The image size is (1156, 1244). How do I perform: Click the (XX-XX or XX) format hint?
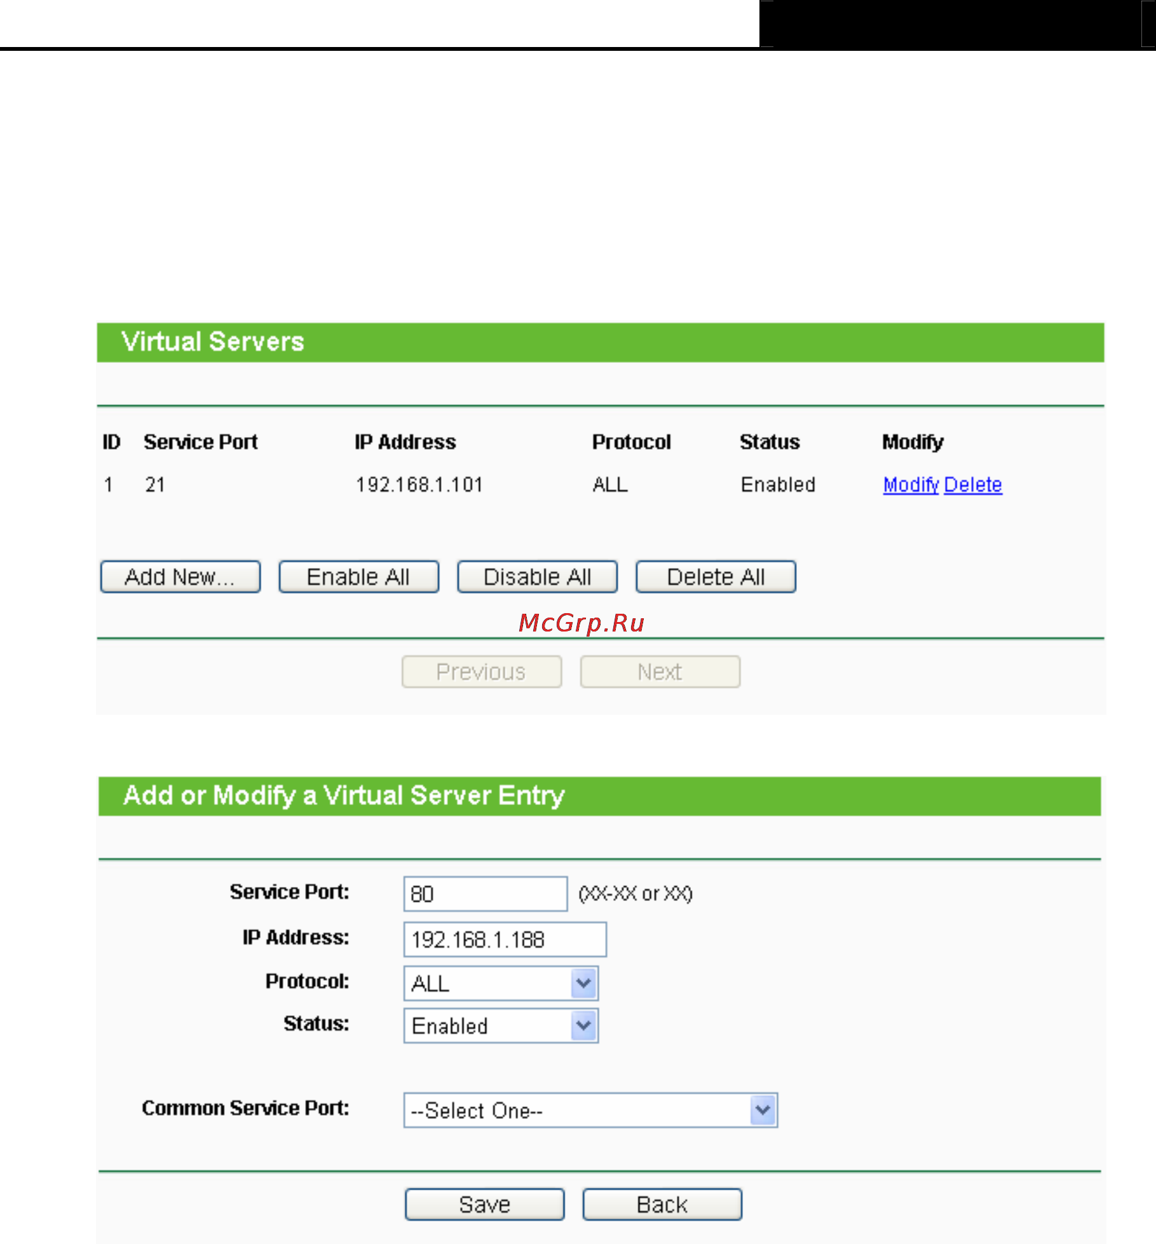coord(636,893)
